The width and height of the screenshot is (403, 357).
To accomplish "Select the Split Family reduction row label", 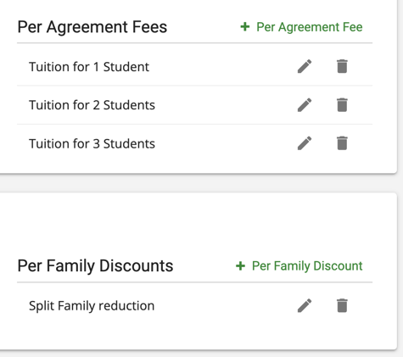I will coord(92,306).
